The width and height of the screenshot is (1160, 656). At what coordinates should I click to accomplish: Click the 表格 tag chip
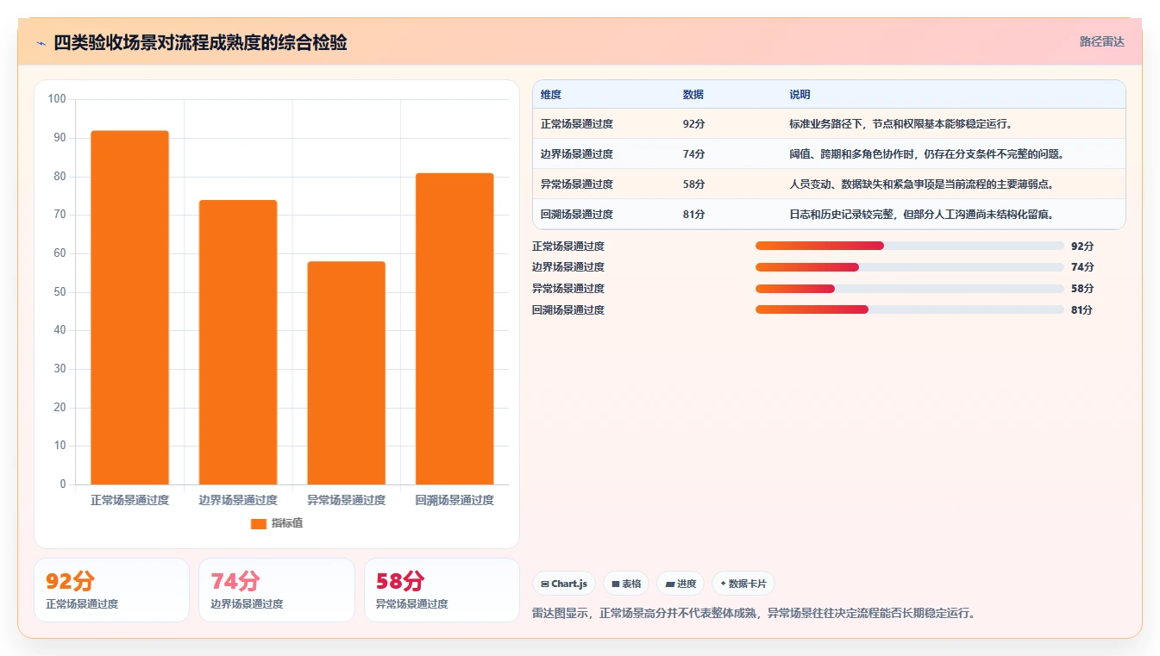point(626,584)
